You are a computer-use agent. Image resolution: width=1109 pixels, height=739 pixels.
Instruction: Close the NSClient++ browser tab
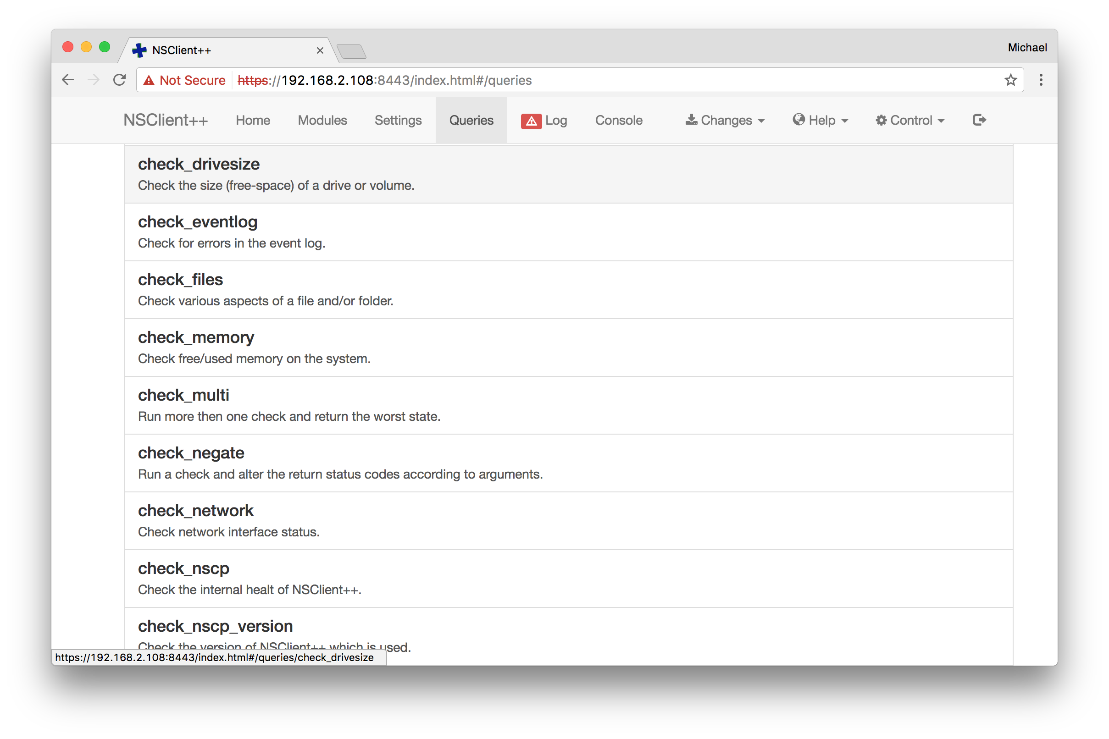click(x=320, y=50)
